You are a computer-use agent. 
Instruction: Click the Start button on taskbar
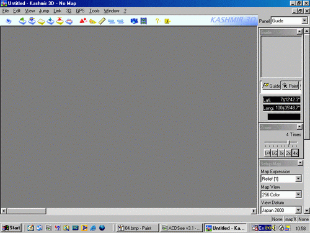[11, 228]
